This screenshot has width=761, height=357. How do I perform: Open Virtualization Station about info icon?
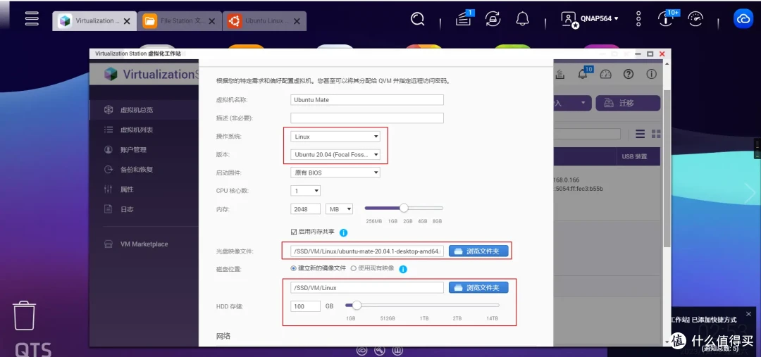point(651,74)
